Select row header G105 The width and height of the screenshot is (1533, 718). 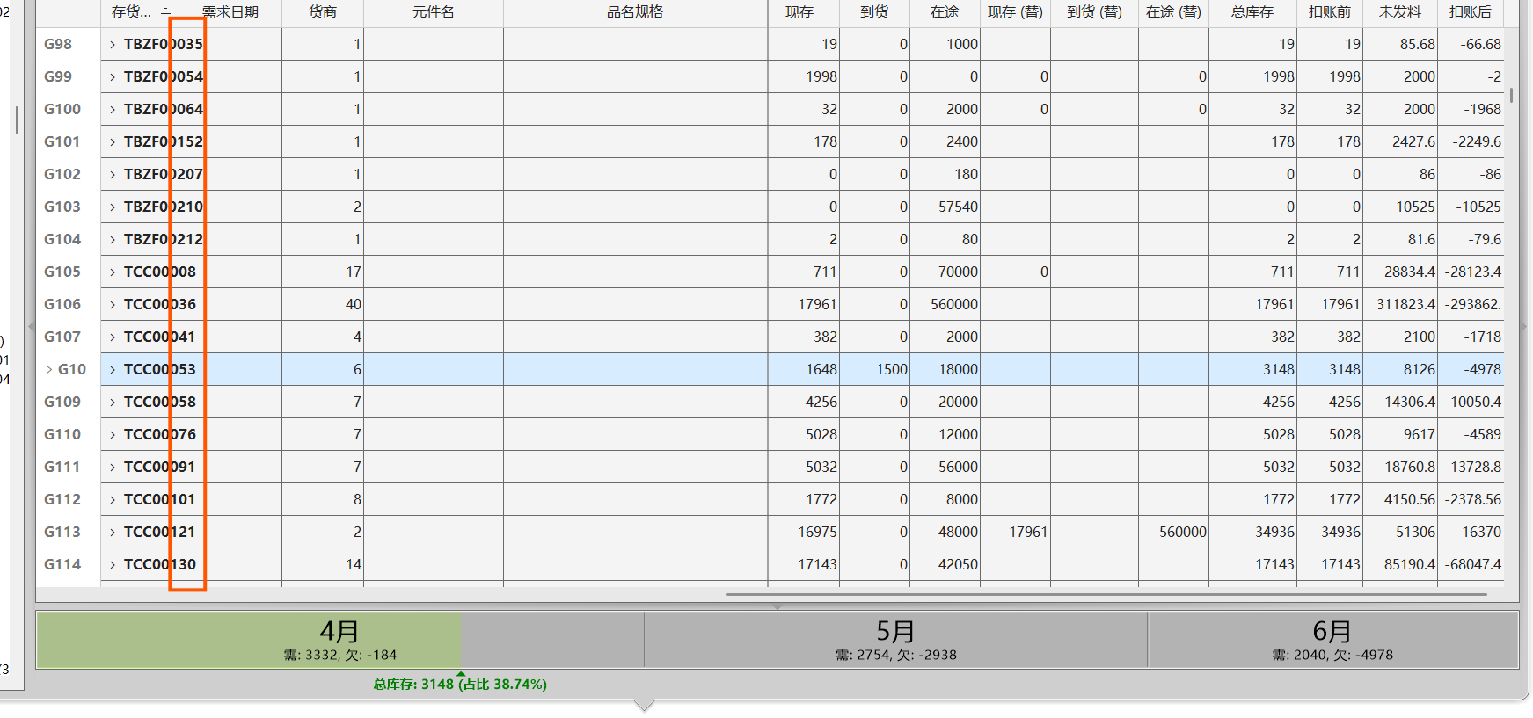click(62, 272)
